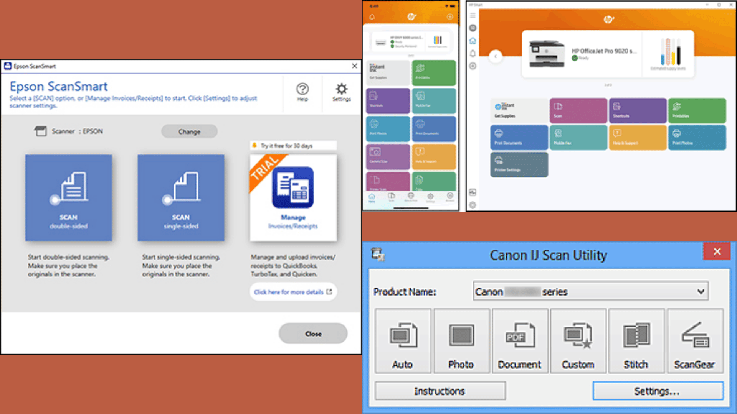Screen dimensions: 737x414
Task: Open the Printables tile in HP Smart desktop
Action: [697, 110]
